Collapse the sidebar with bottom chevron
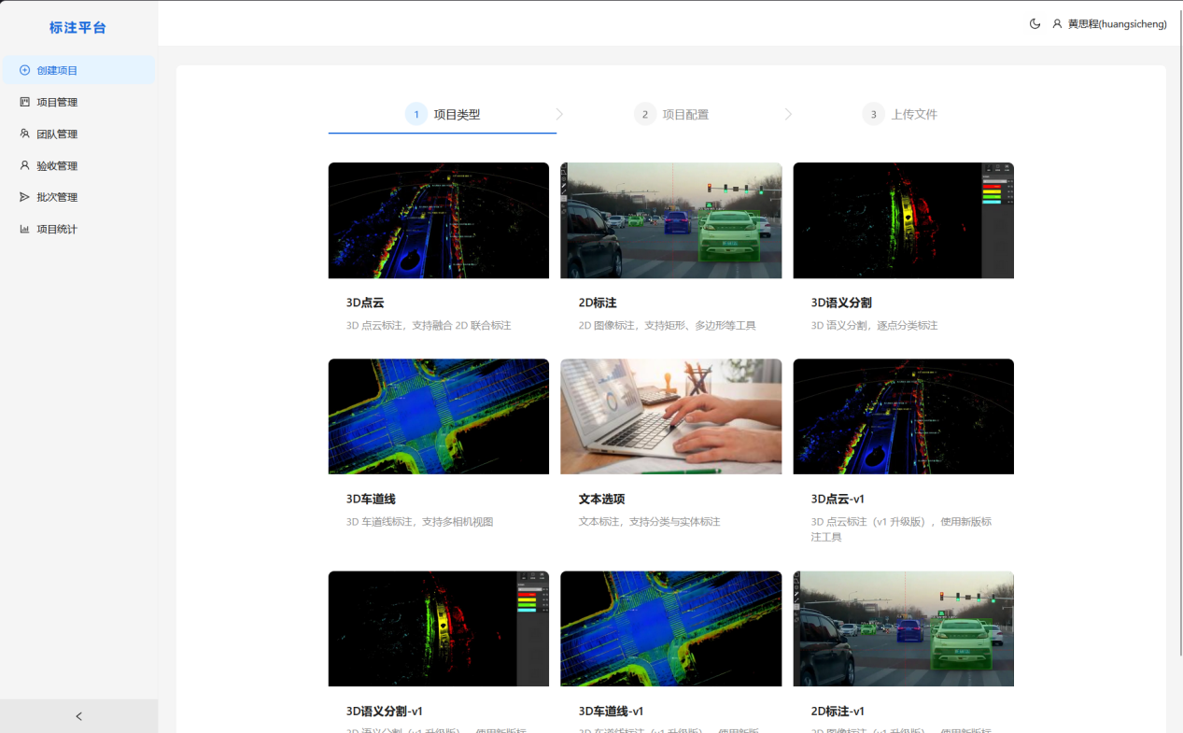Image resolution: width=1183 pixels, height=733 pixels. pyautogui.click(x=78, y=716)
